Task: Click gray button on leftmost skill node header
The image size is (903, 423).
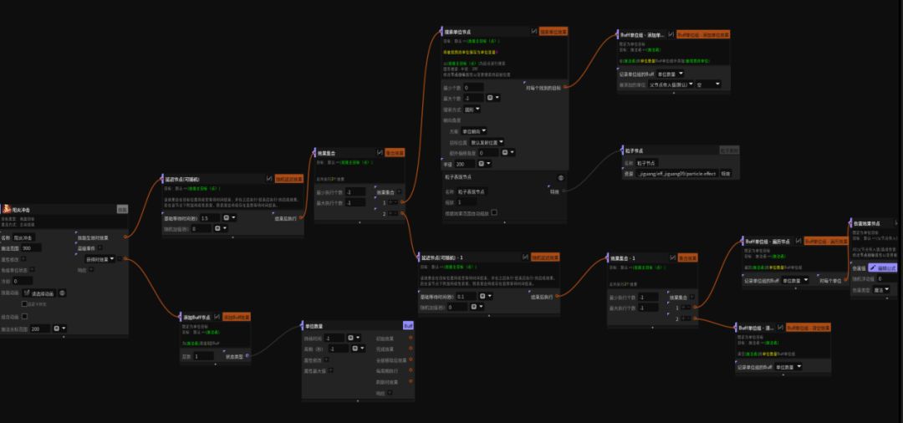Action: tap(122, 210)
